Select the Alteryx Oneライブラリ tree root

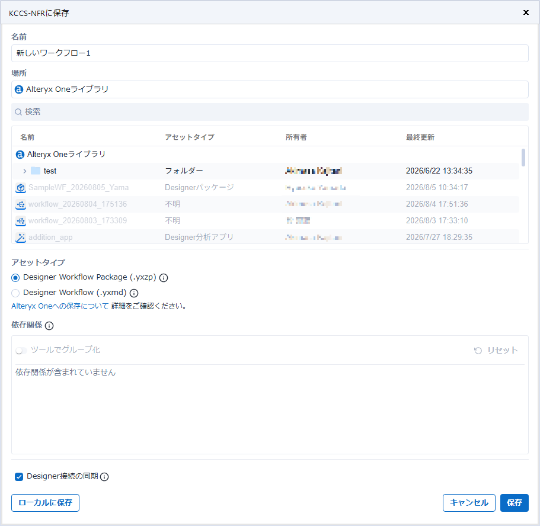(267, 155)
